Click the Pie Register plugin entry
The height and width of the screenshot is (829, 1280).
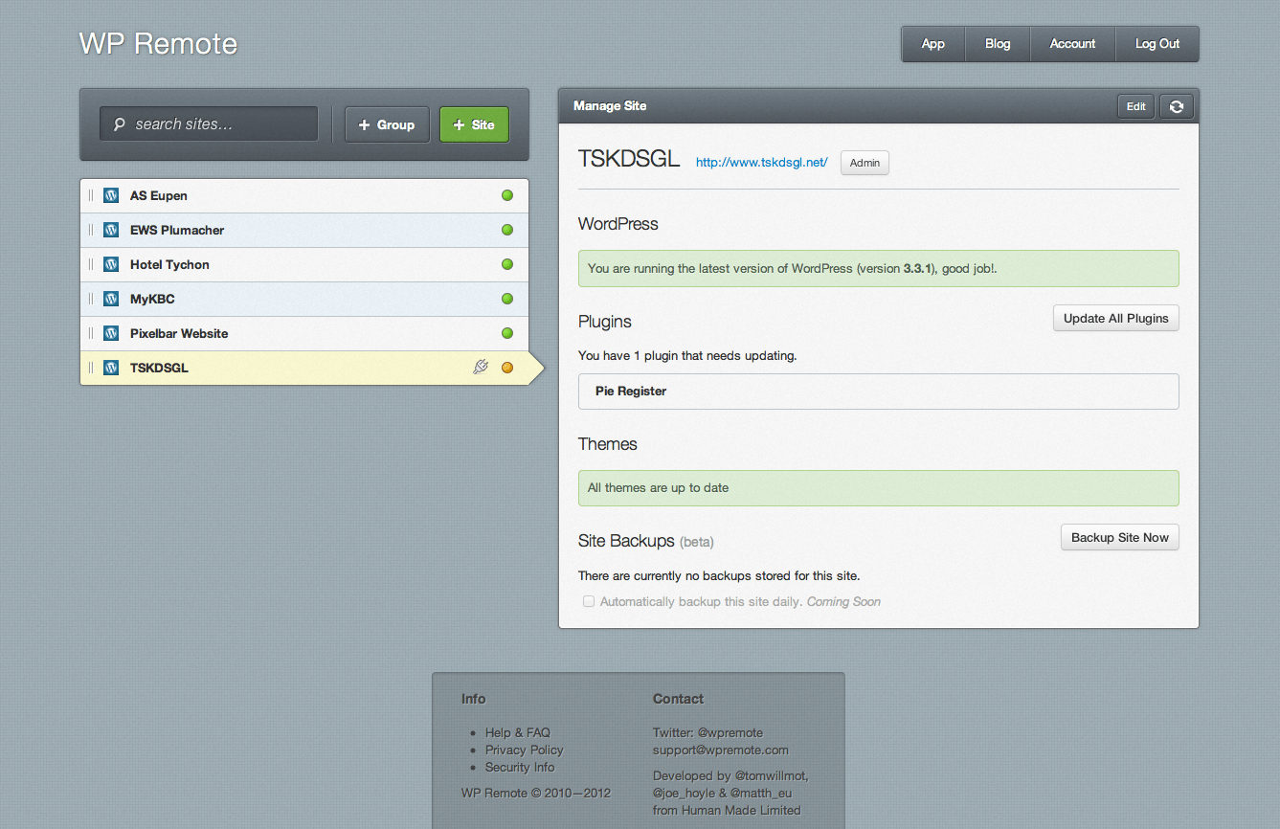[x=878, y=392]
